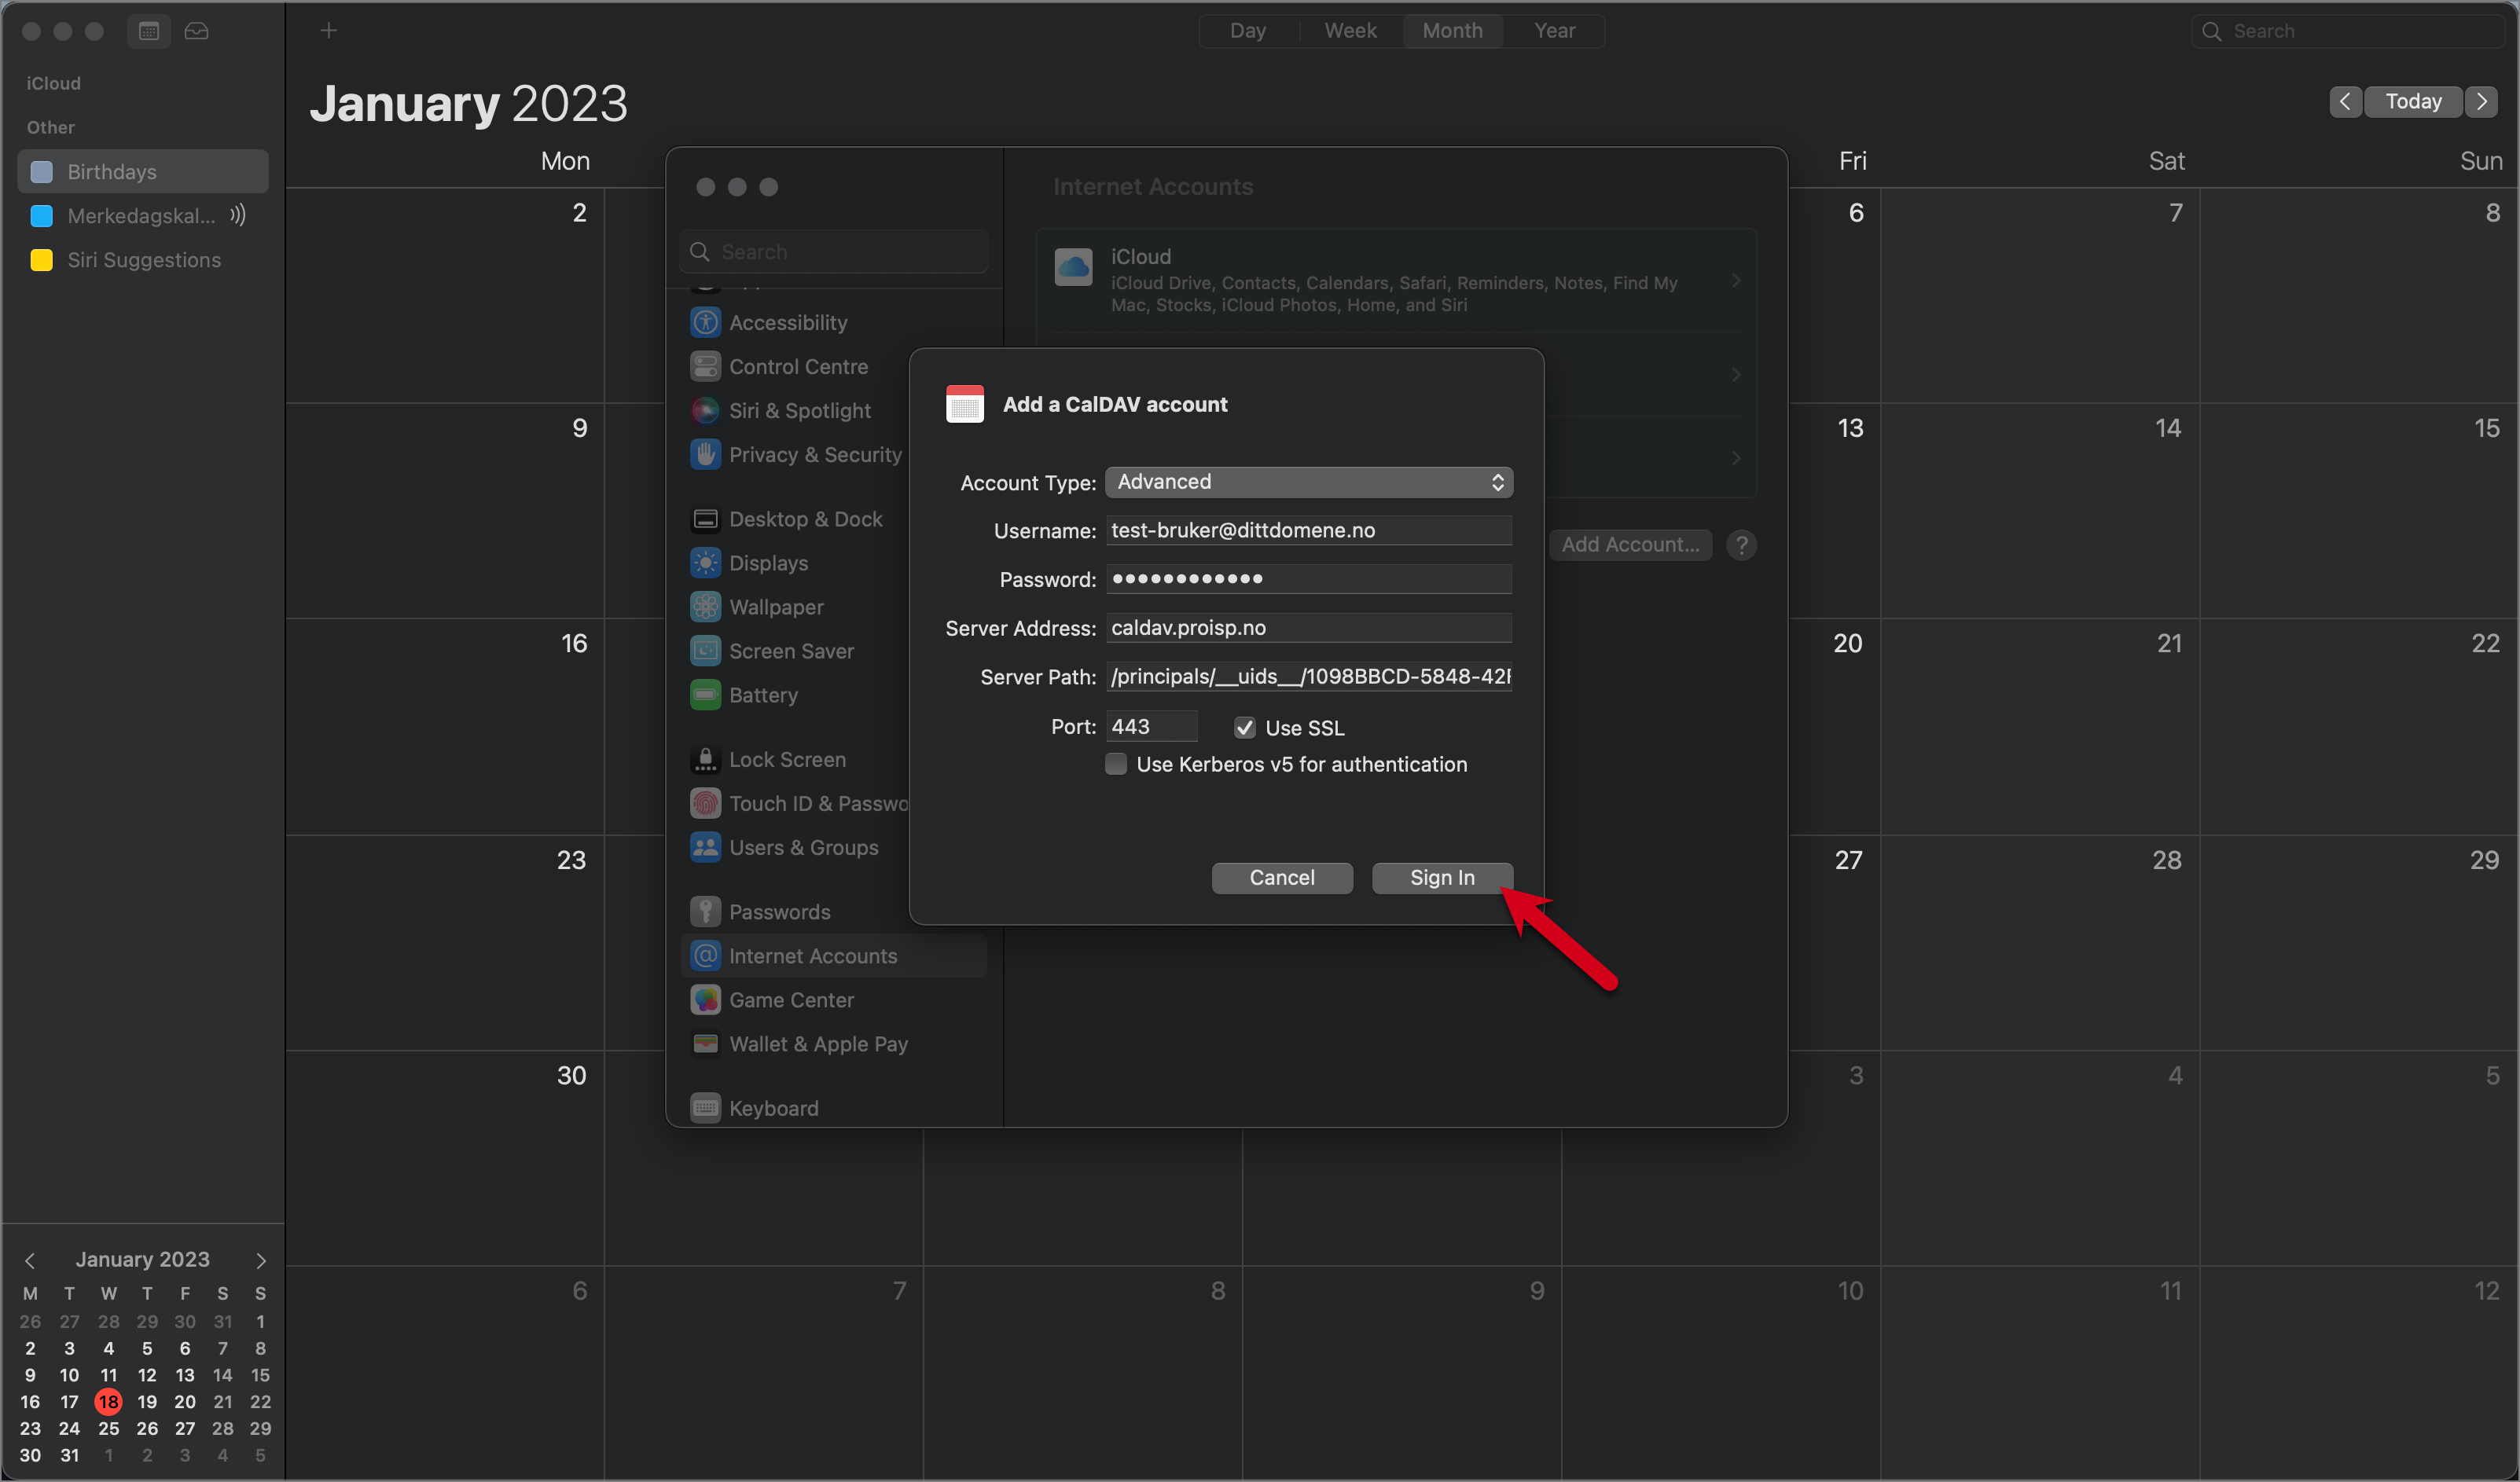
Task: Toggle the Birthdays calendar checkbox
Action: [x=42, y=172]
